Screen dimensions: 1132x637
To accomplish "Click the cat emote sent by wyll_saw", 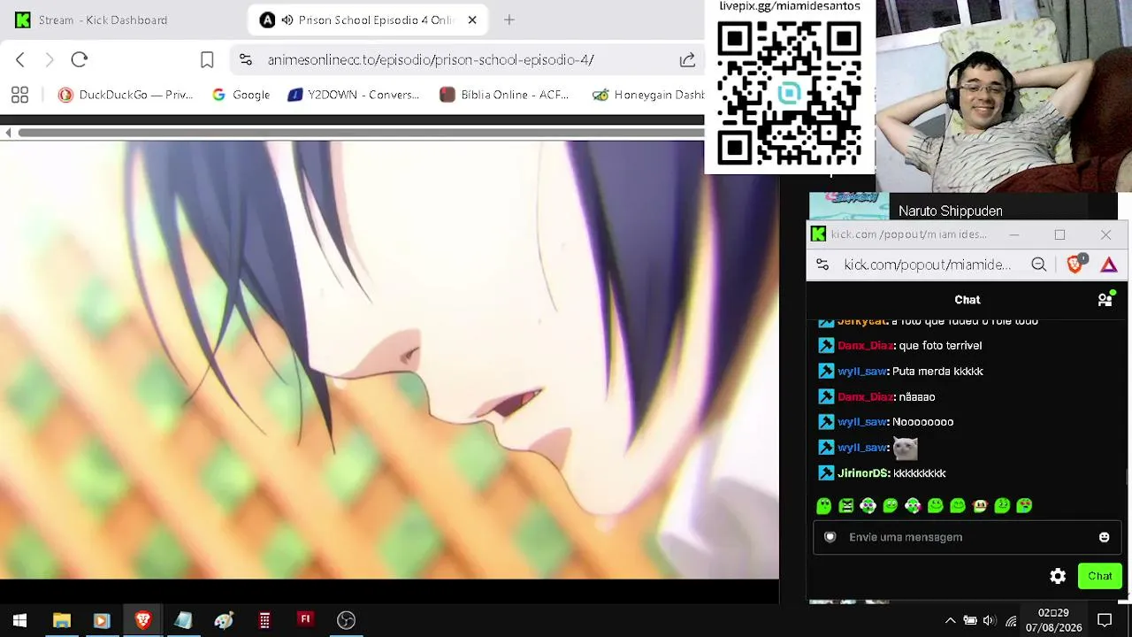I will (906, 448).
